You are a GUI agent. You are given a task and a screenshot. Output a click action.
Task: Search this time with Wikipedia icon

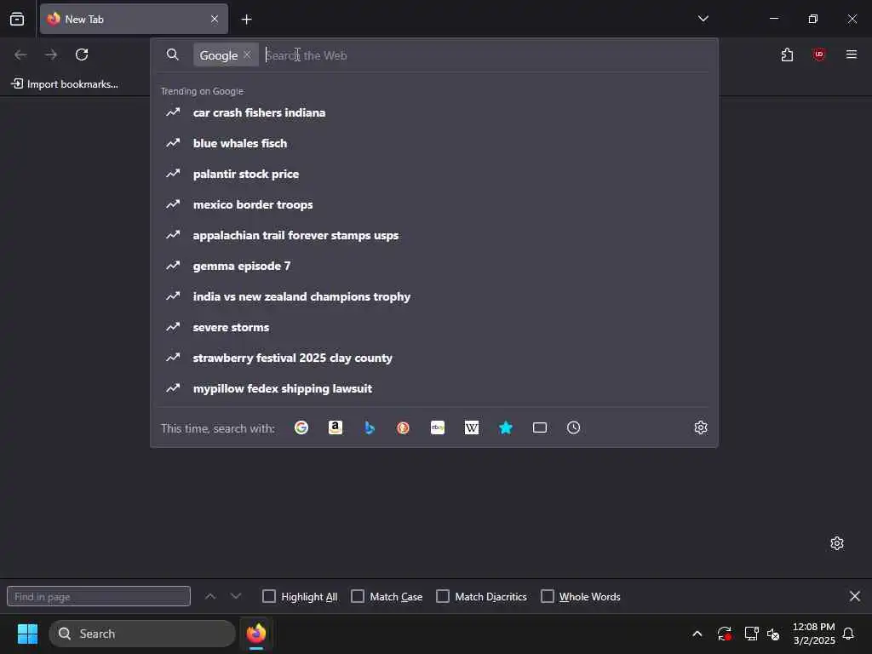472,427
